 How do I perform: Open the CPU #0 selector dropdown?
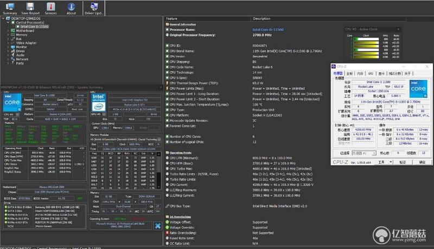click(x=17, y=114)
